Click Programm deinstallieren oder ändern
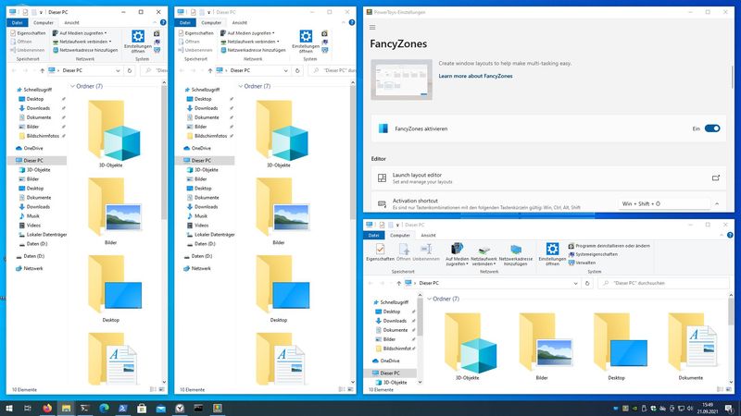 point(609,246)
